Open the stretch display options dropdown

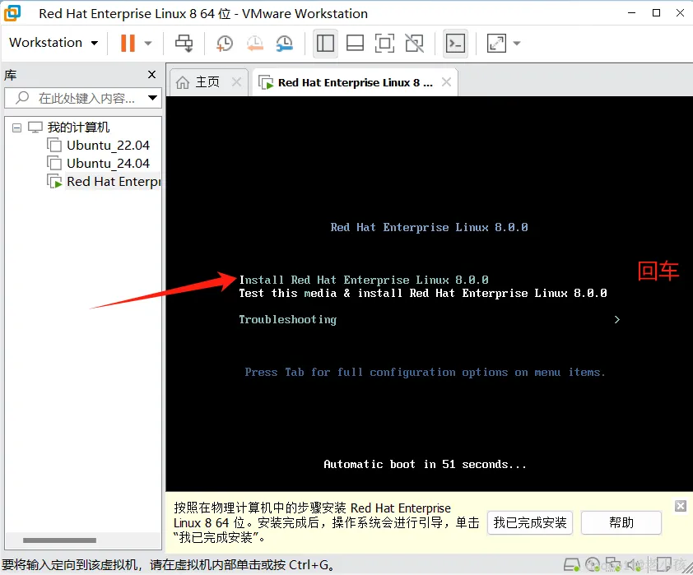click(517, 44)
